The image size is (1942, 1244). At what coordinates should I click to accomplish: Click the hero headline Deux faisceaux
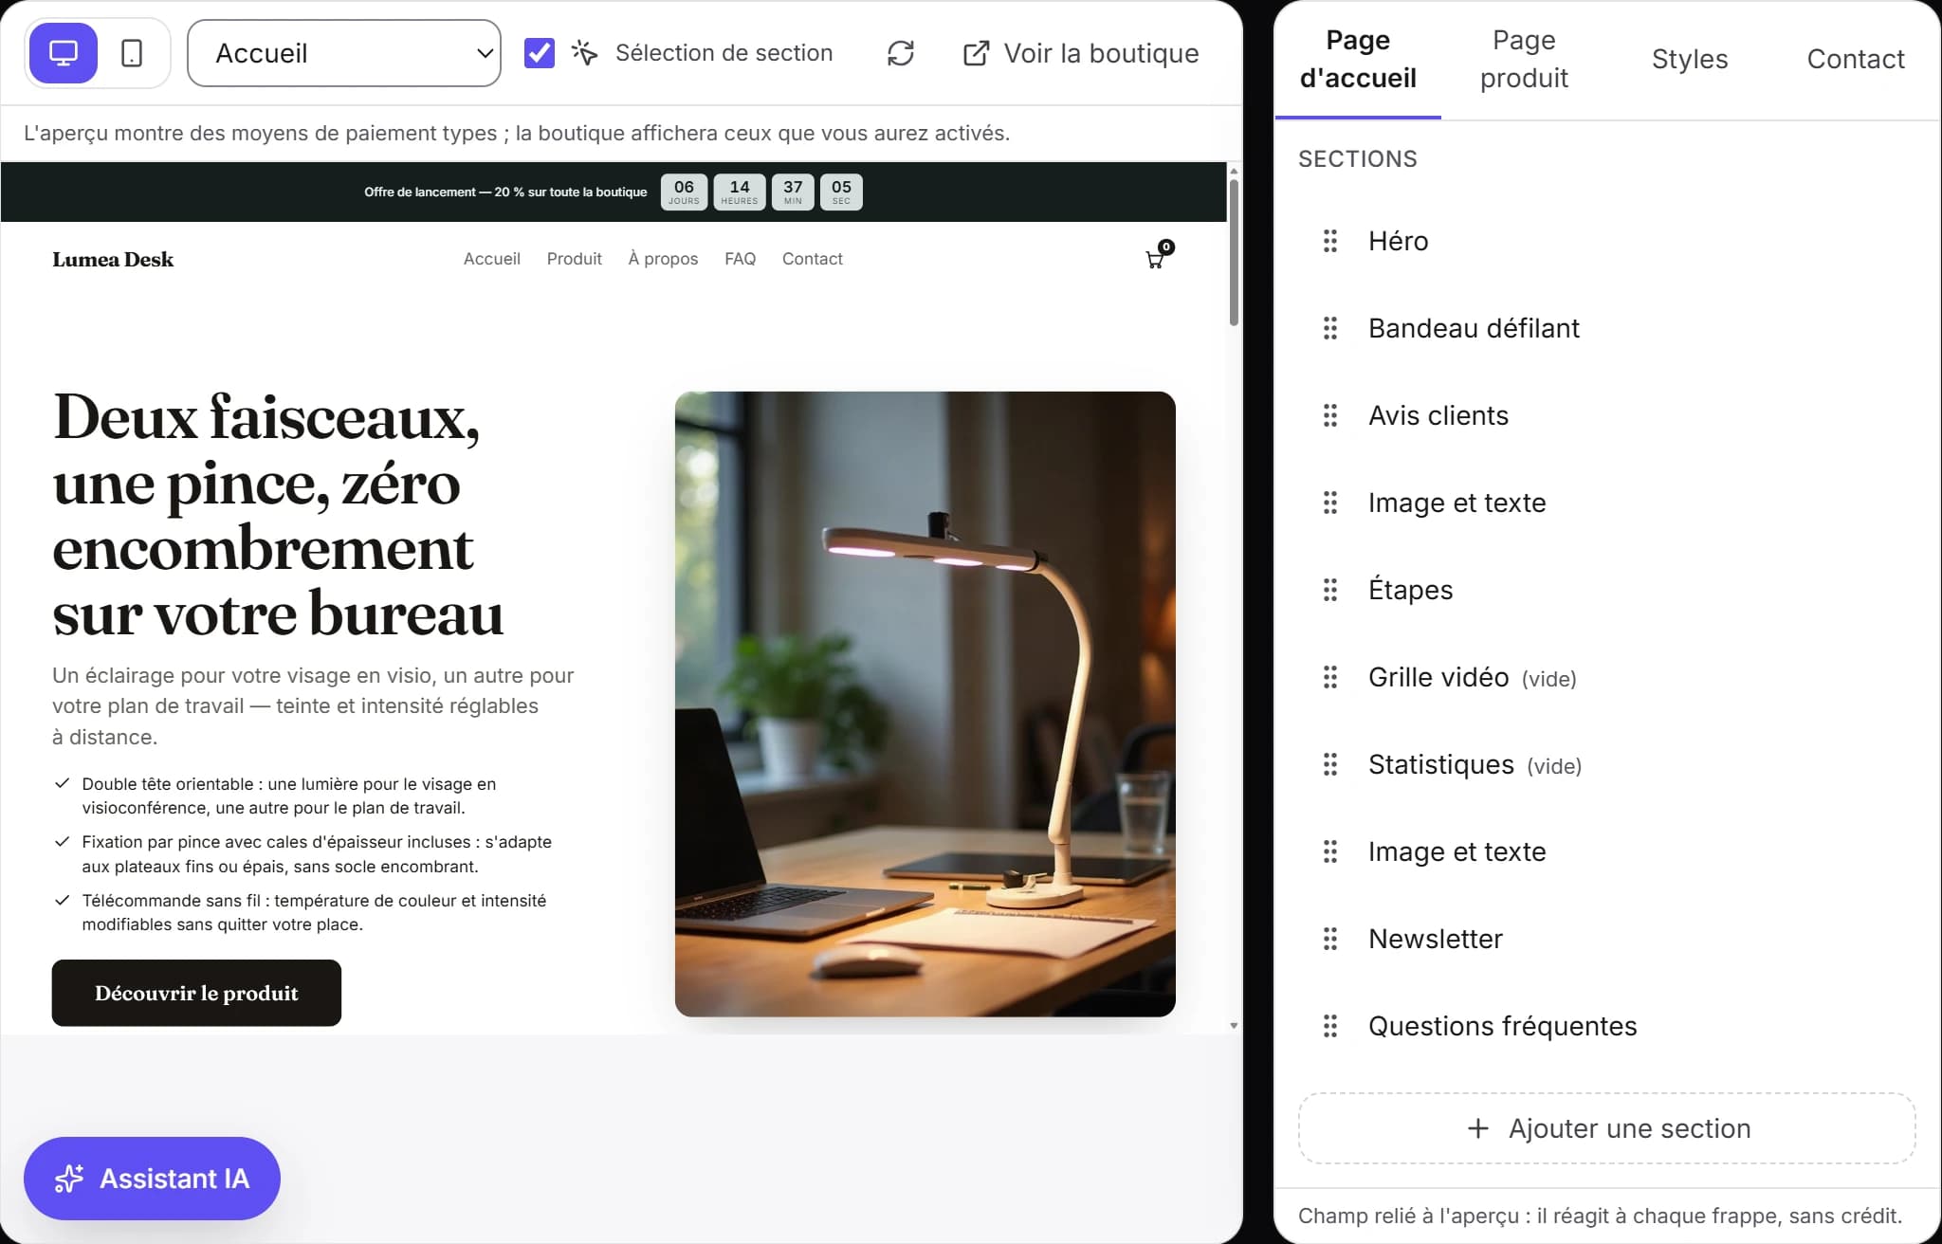coord(278,515)
